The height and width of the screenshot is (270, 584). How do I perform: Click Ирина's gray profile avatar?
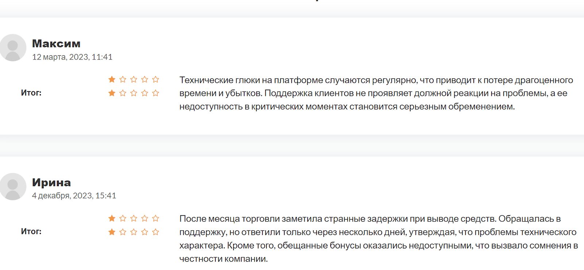[x=13, y=186]
